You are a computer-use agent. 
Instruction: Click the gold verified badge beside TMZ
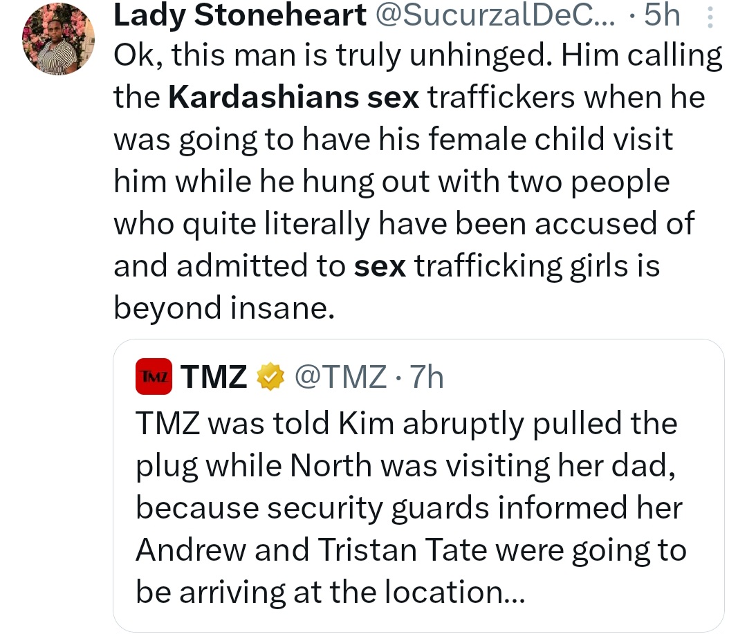271,377
